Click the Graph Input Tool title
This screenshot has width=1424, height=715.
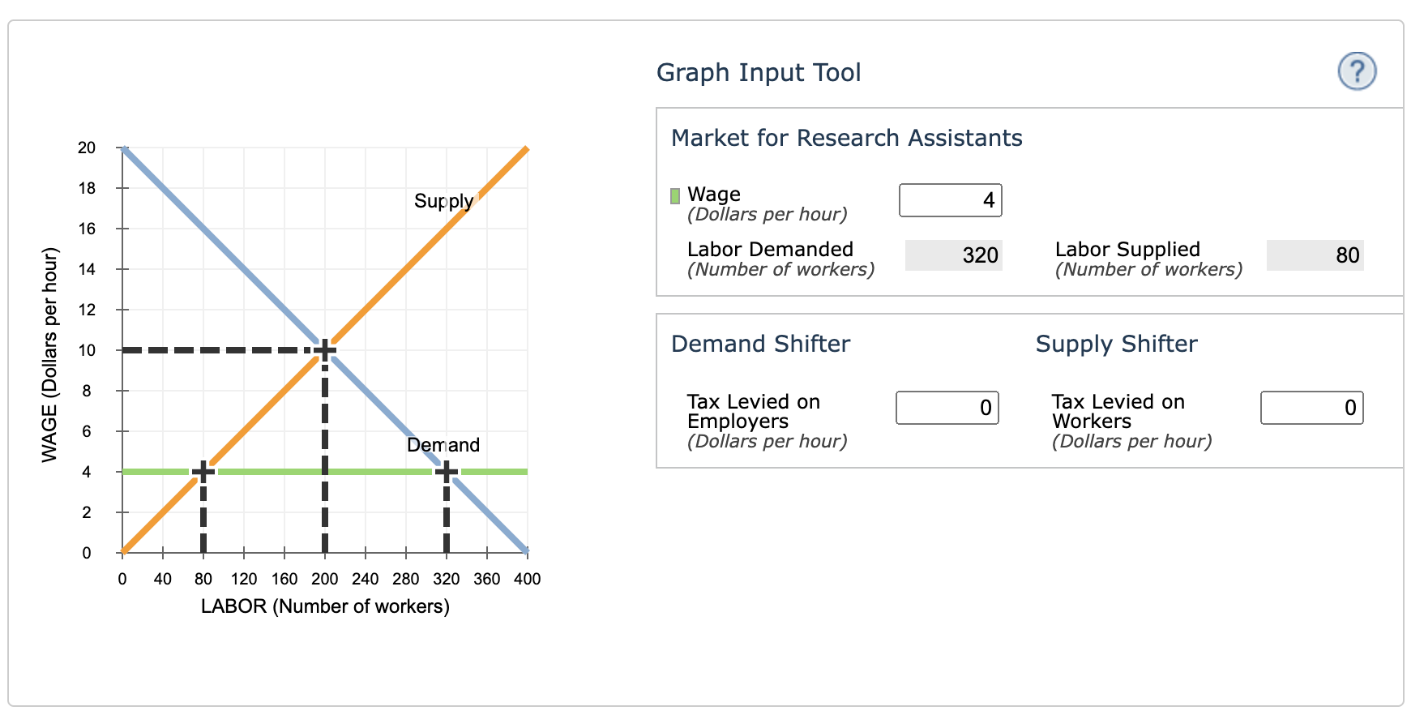click(x=759, y=72)
